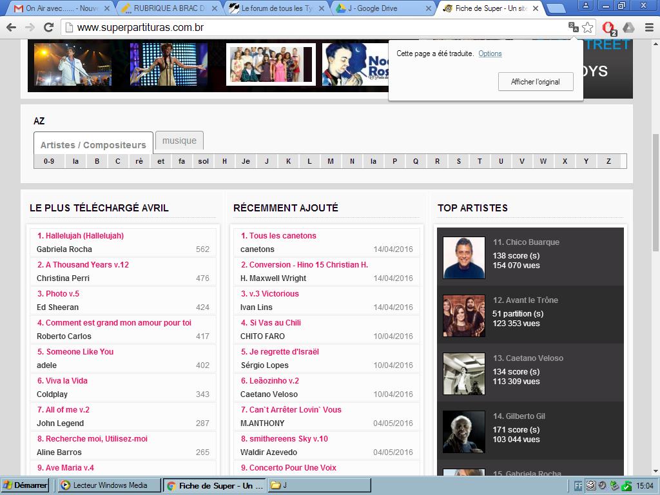Click the Chico Buarque artist thumbnail
This screenshot has height=495, width=660.
464,257
